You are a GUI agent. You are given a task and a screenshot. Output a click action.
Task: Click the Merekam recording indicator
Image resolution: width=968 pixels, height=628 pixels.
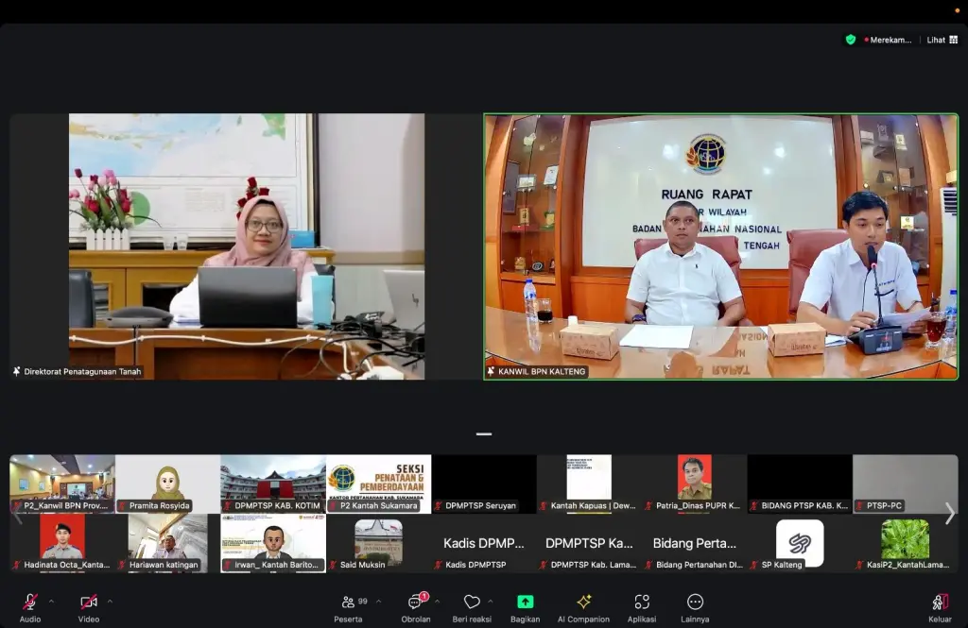[x=890, y=40]
